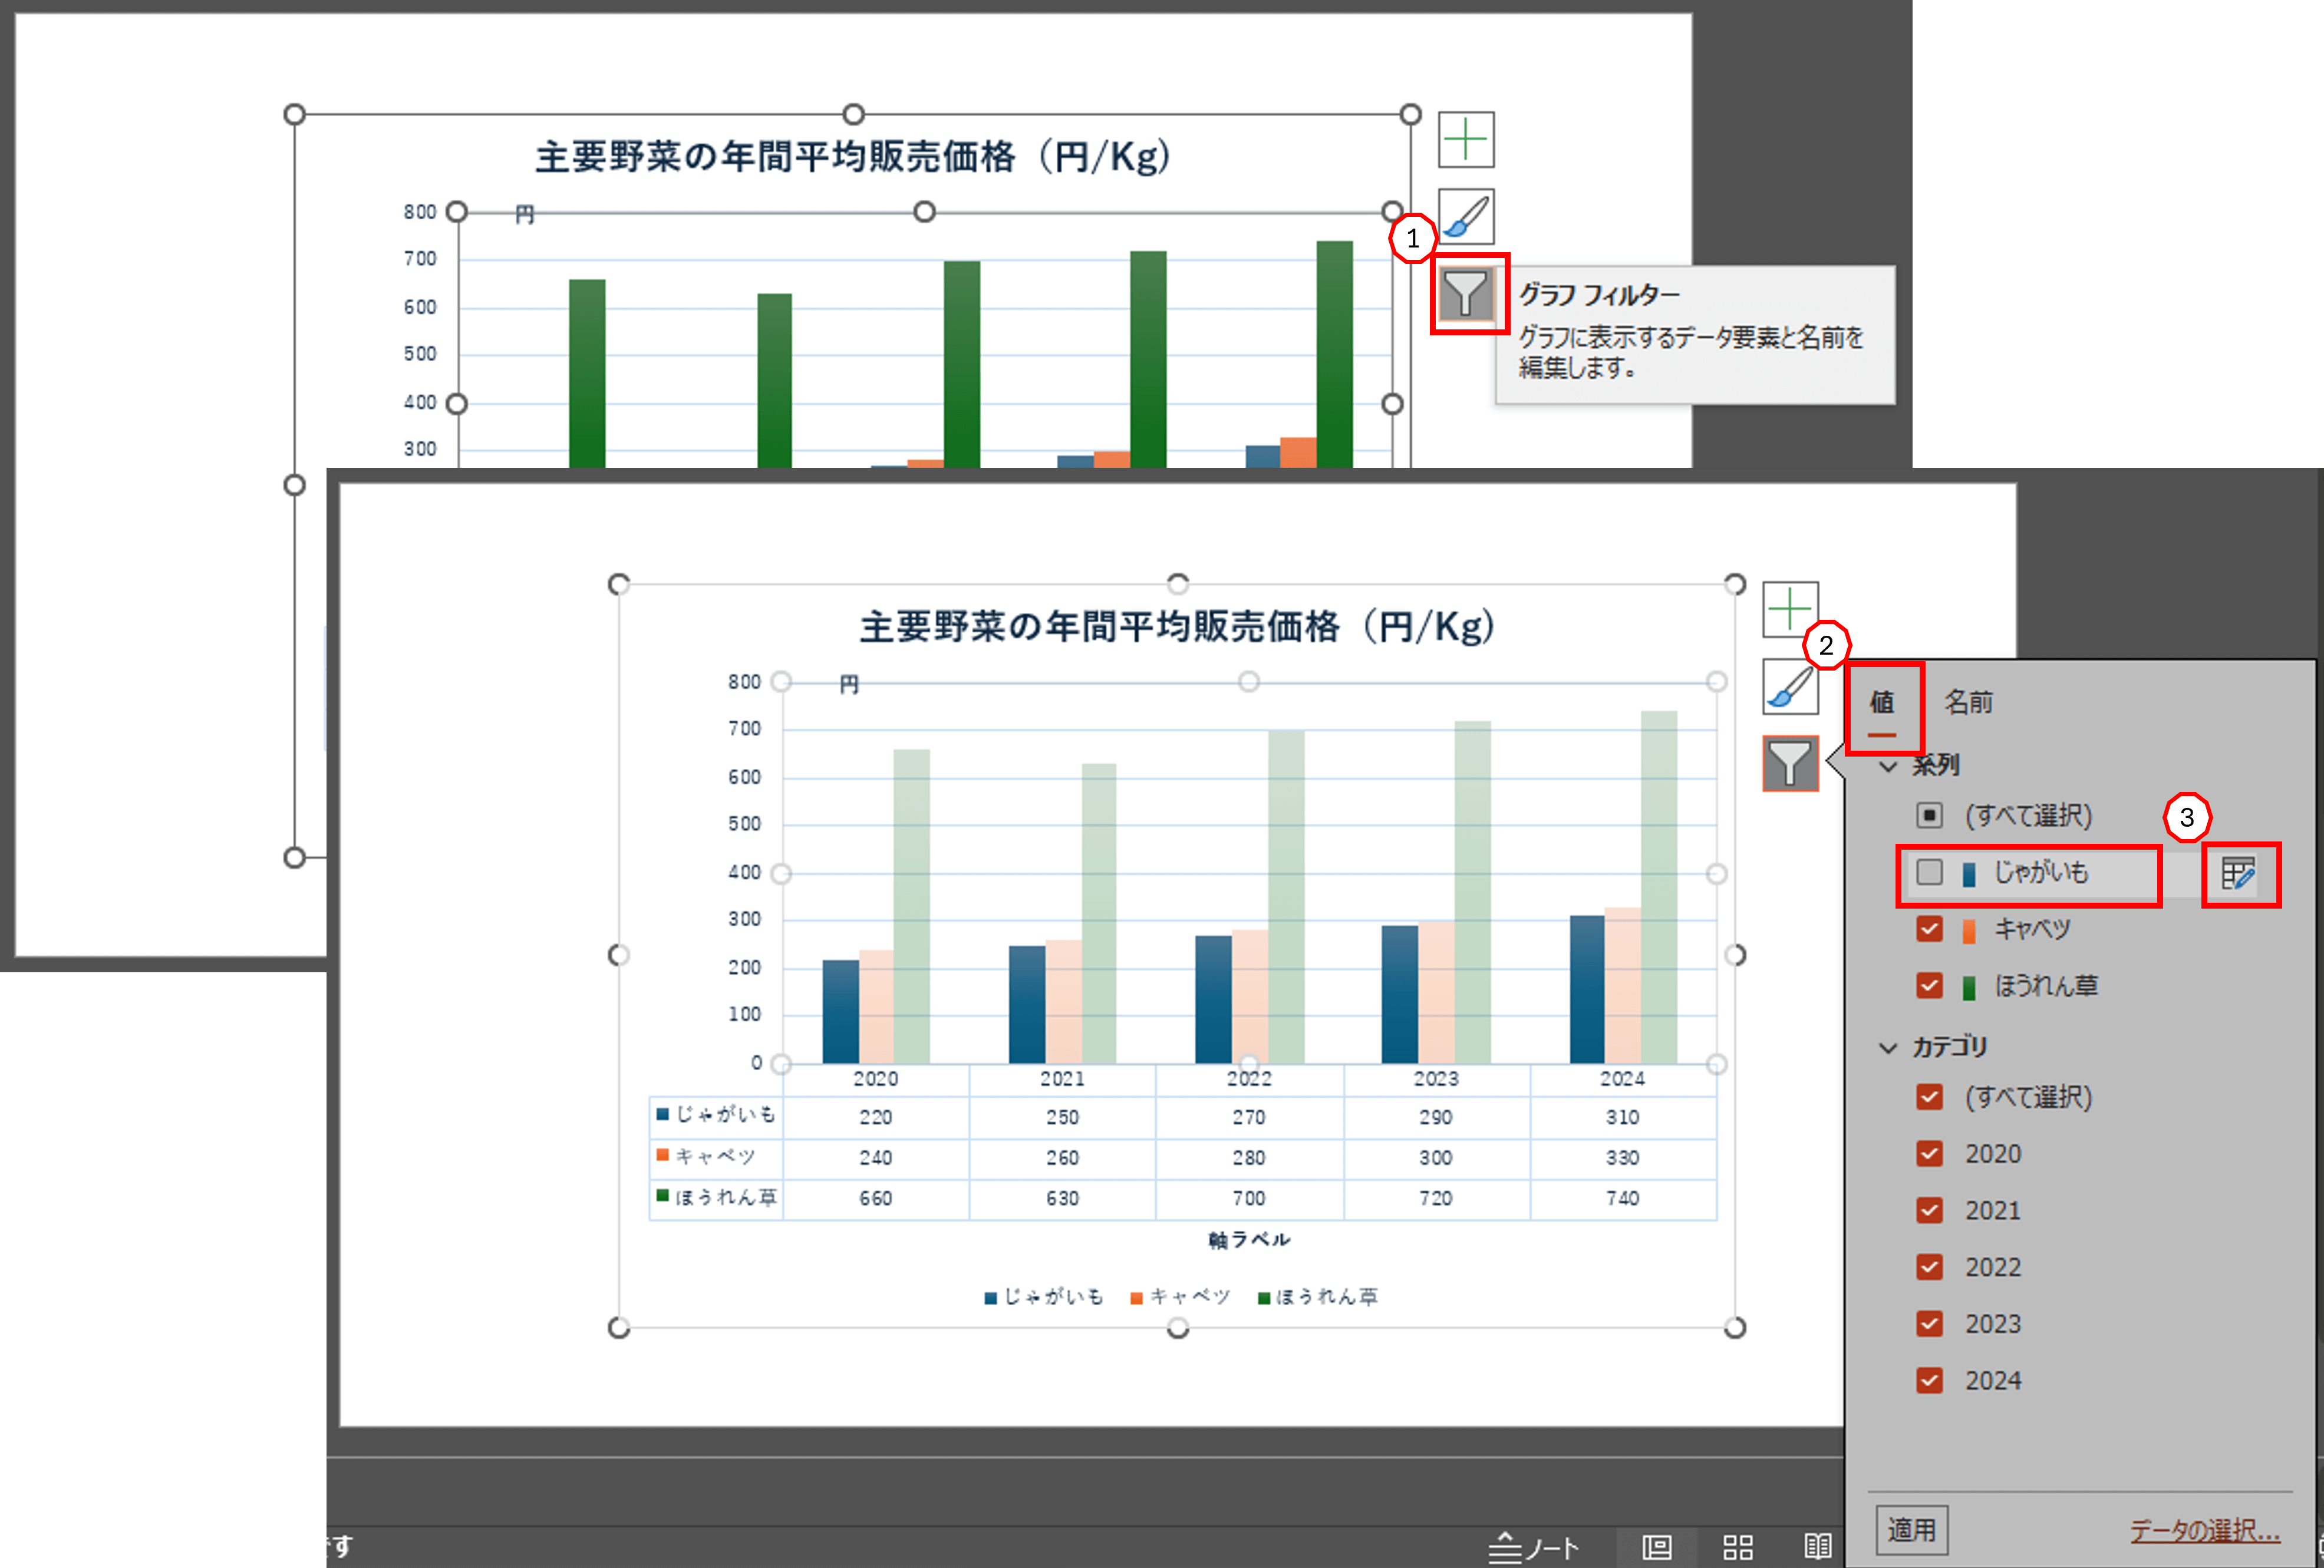Collapse the カテゴリ section chevron
This screenshot has width=2324, height=1568.
1888,1048
